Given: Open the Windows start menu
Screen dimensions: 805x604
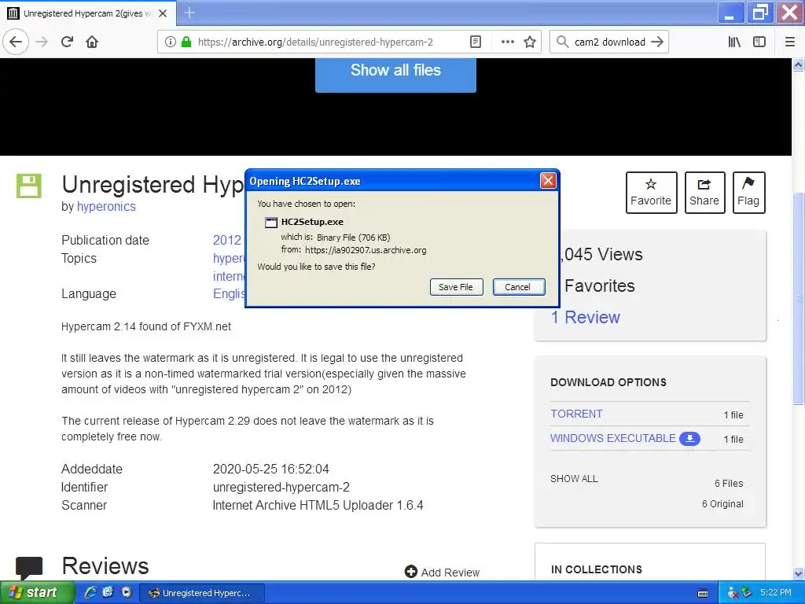Looking at the screenshot, I should click(x=38, y=593).
